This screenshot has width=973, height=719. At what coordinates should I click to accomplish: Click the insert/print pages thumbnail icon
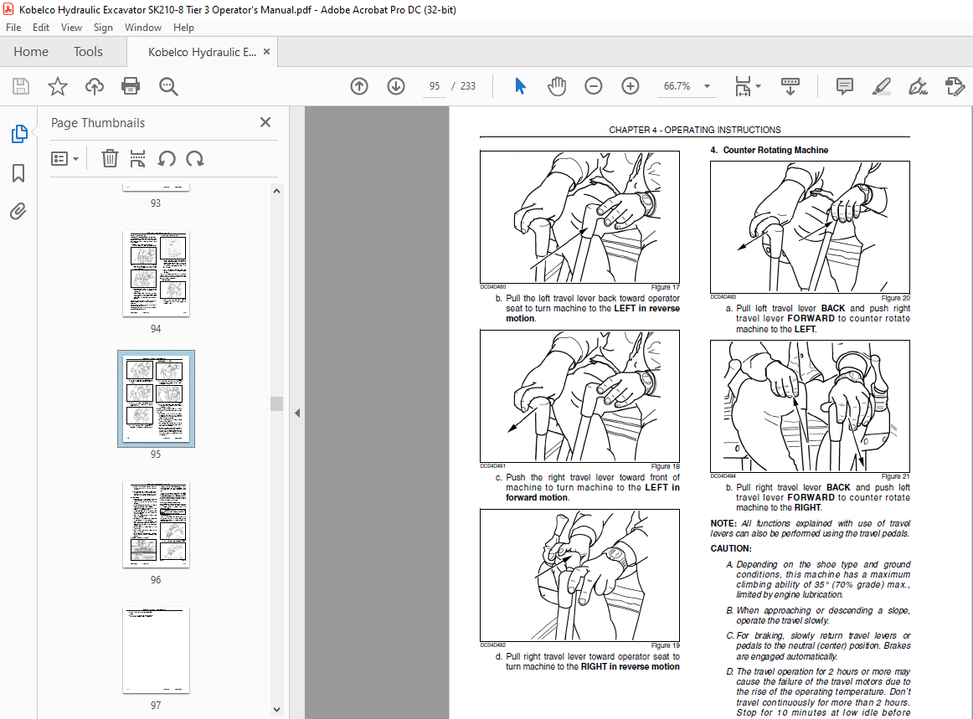coord(138,159)
